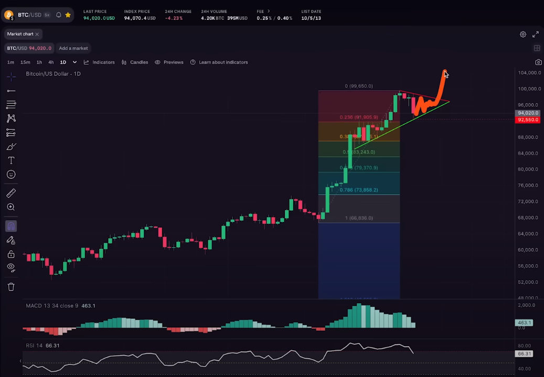Select the brush drawing tool
Viewport: 544px width, 377px height.
pyautogui.click(x=11, y=147)
